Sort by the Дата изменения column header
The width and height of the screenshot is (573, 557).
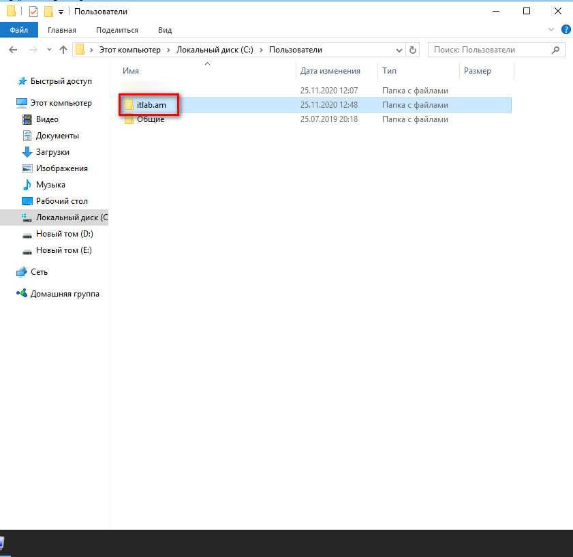(x=330, y=71)
